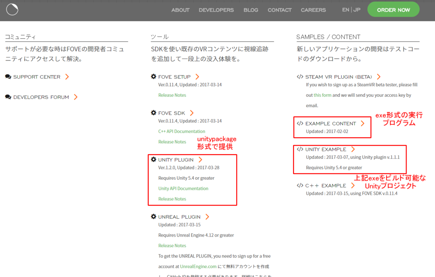The image size is (435, 277).
Task: Click the chevron beside STEAM VR PLUGIN (BETA)
Action: (379, 77)
